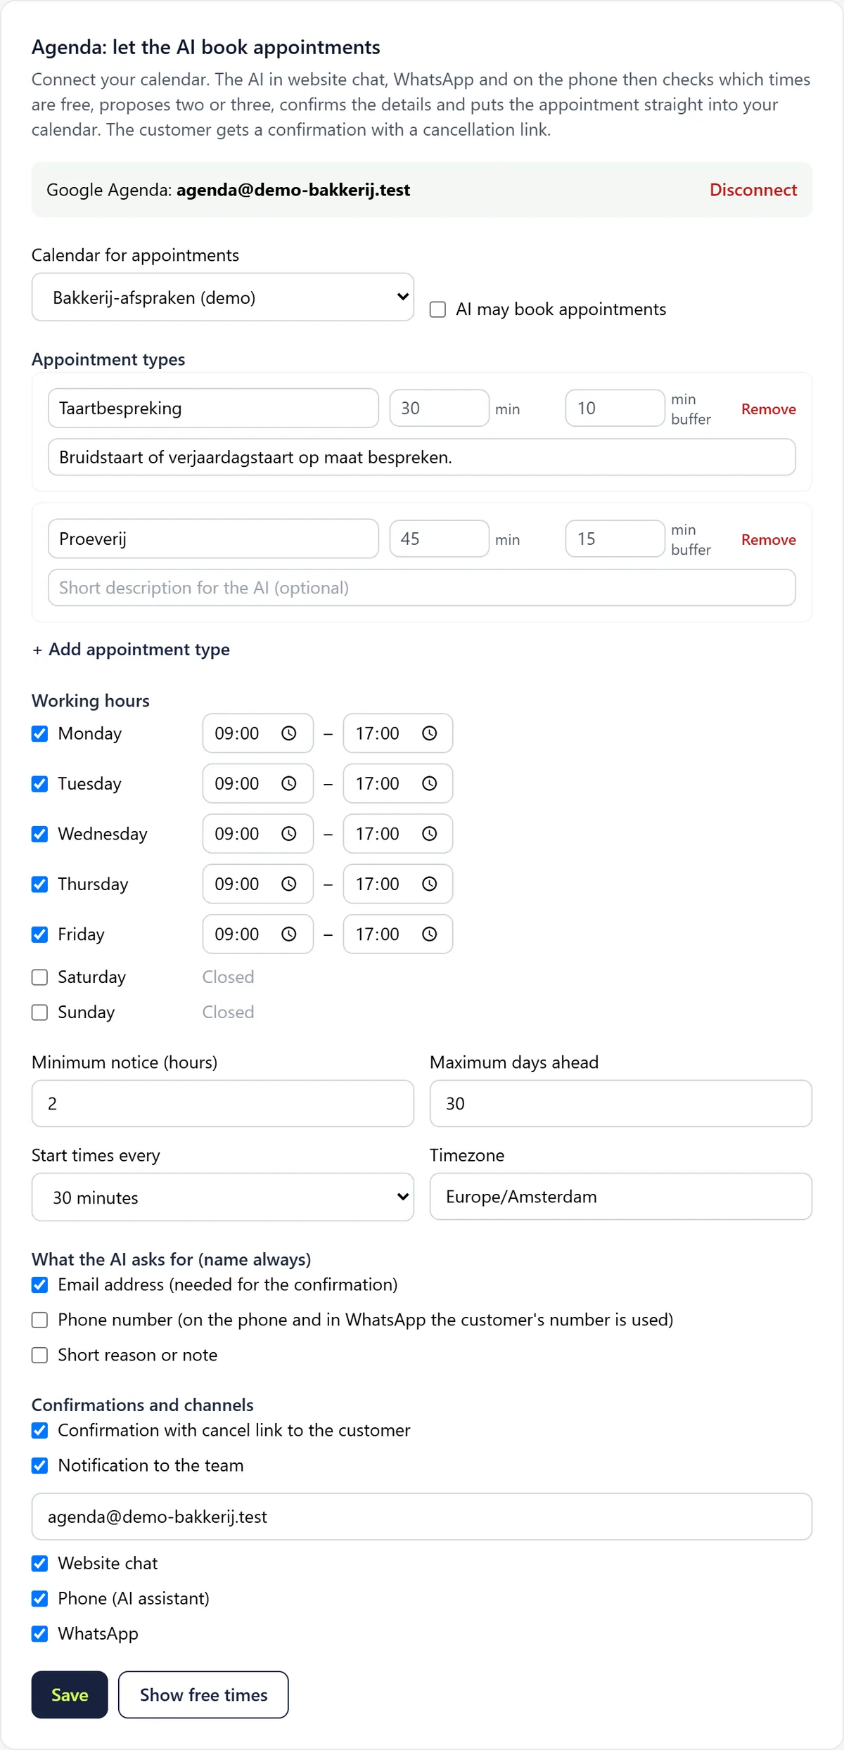Click the Monday 09:00 start time value
The height and width of the screenshot is (1750, 844).
click(x=237, y=733)
